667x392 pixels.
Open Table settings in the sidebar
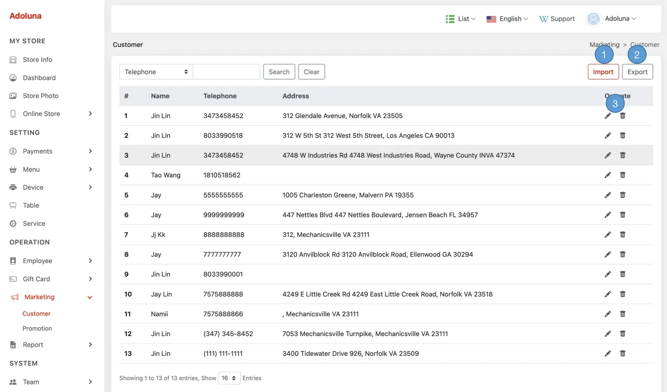pos(30,205)
